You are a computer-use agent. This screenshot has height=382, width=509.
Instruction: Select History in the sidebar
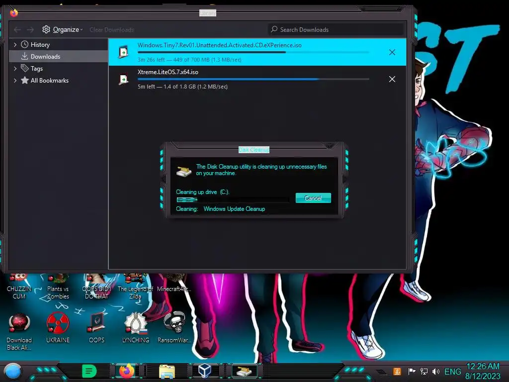(40, 44)
